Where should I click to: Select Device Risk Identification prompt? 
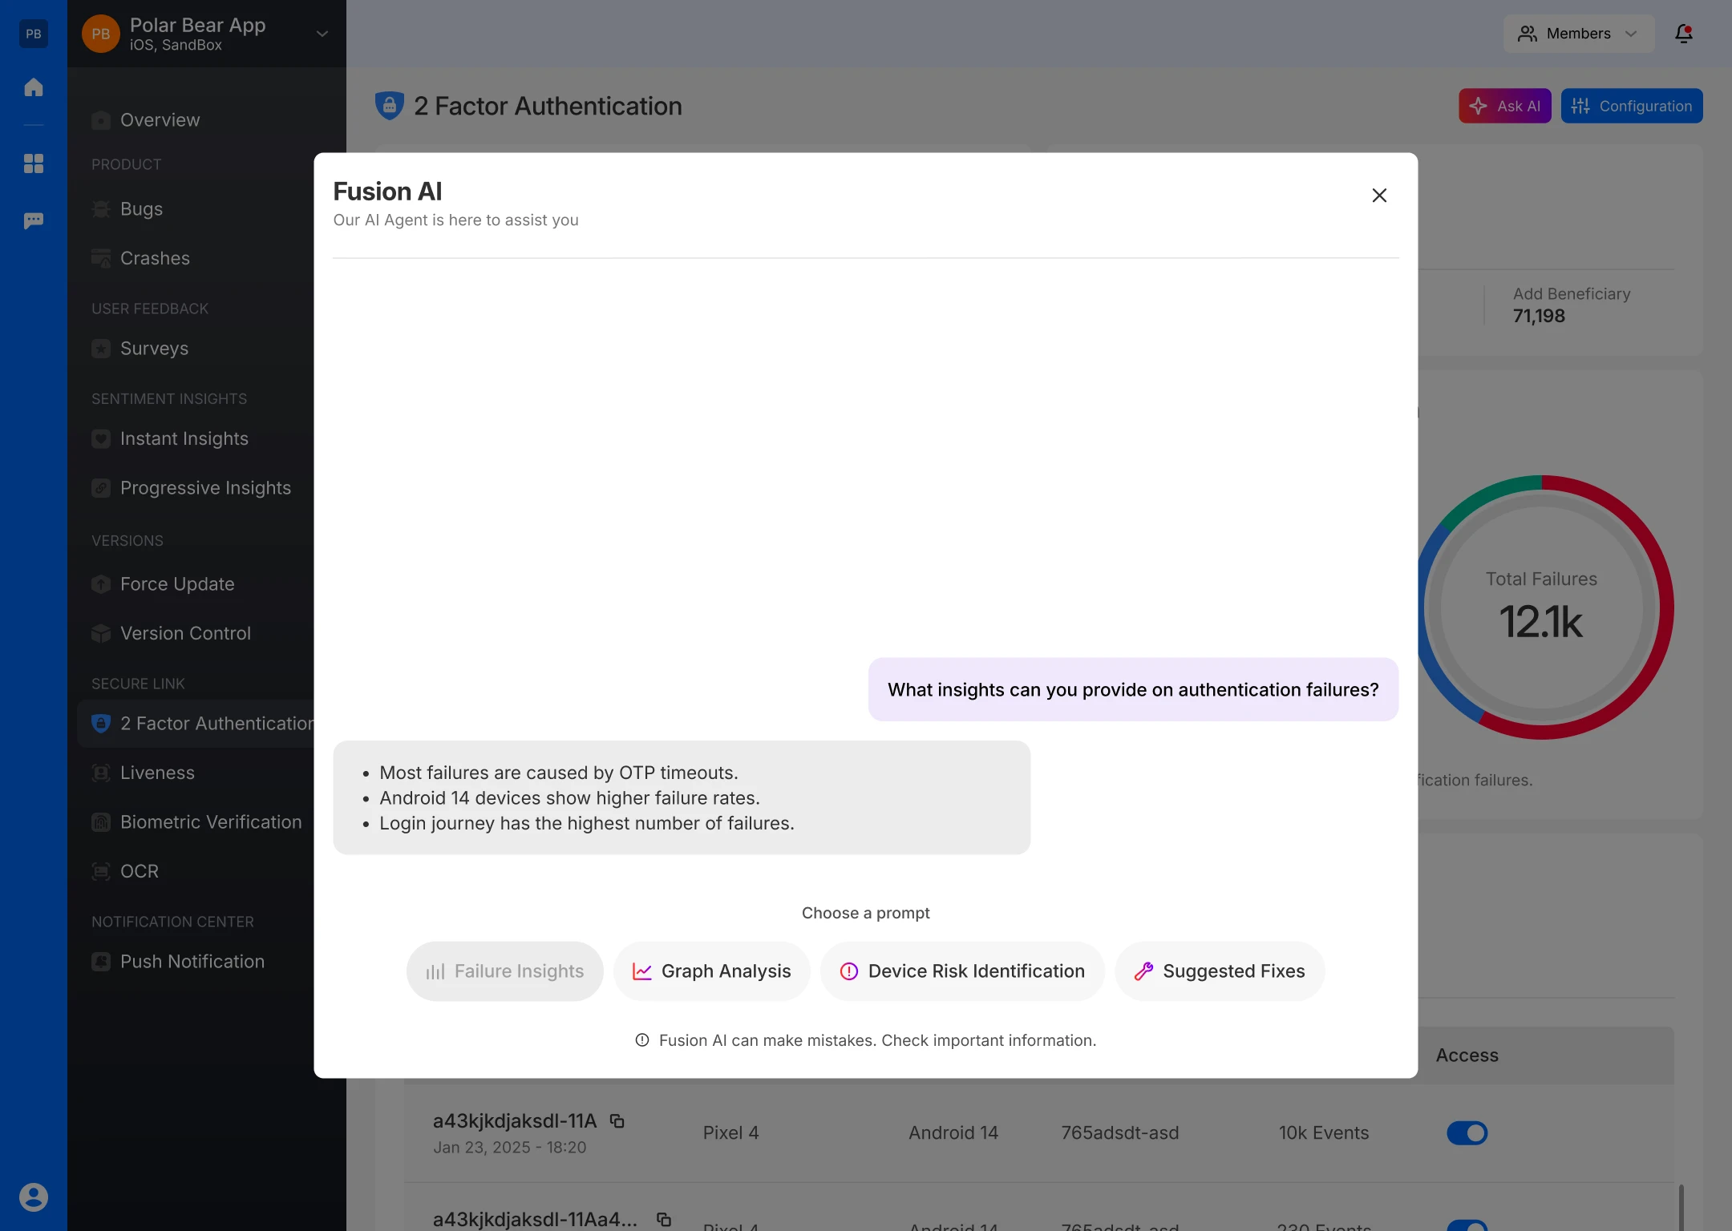click(961, 971)
